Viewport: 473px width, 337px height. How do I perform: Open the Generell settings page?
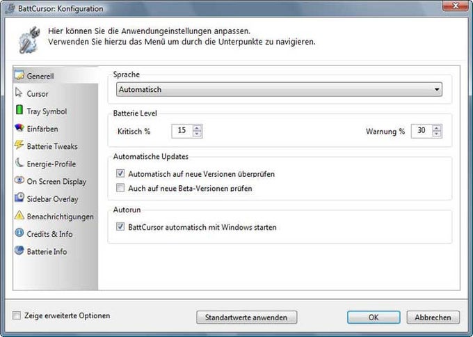(x=56, y=76)
